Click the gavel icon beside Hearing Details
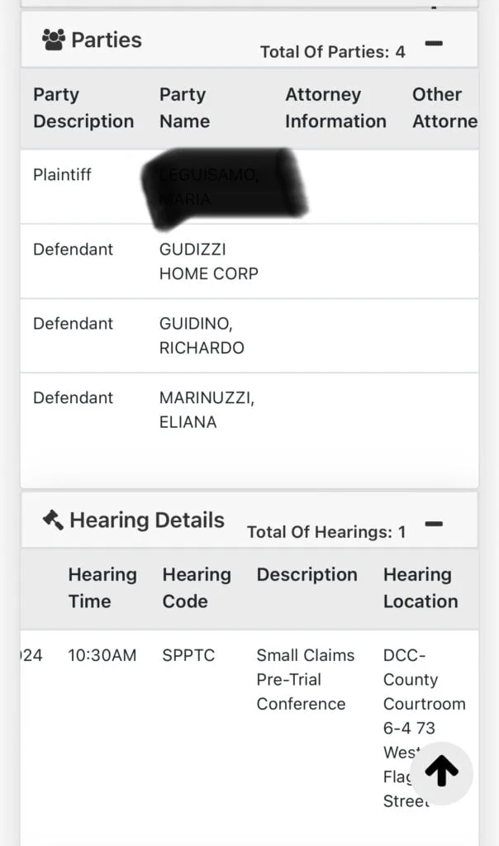The image size is (499, 846). pyautogui.click(x=53, y=520)
